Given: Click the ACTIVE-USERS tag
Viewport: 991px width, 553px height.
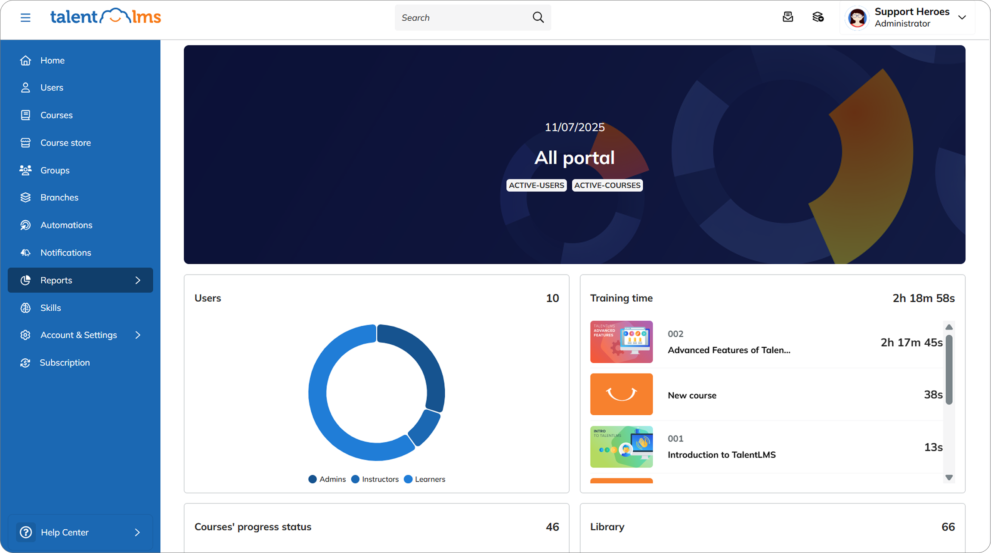Looking at the screenshot, I should pyautogui.click(x=536, y=185).
